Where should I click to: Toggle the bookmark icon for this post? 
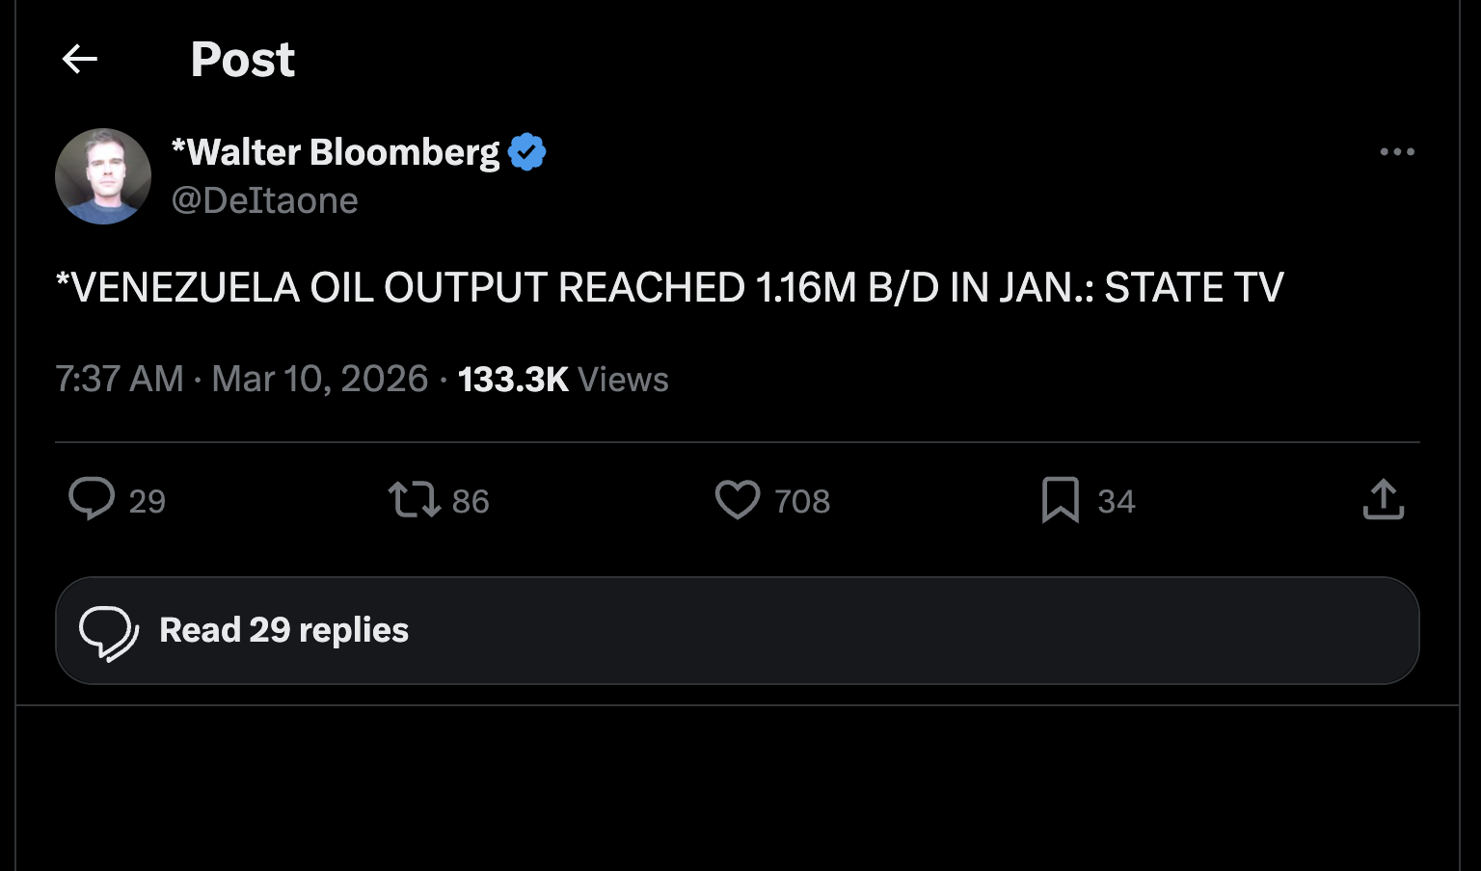coord(1061,500)
